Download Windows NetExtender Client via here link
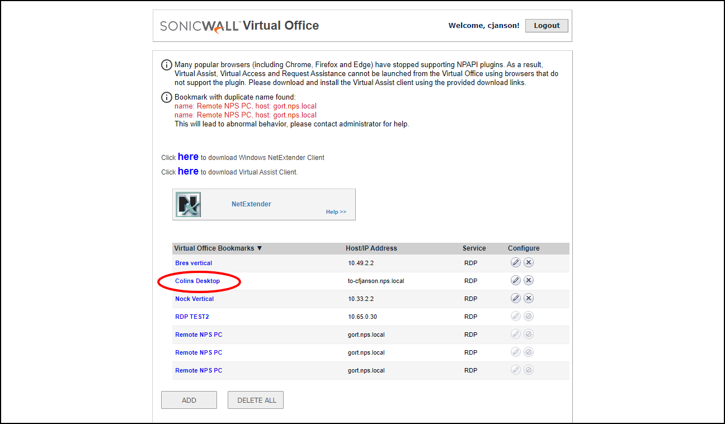Viewport: 725px width, 424px height. (188, 157)
